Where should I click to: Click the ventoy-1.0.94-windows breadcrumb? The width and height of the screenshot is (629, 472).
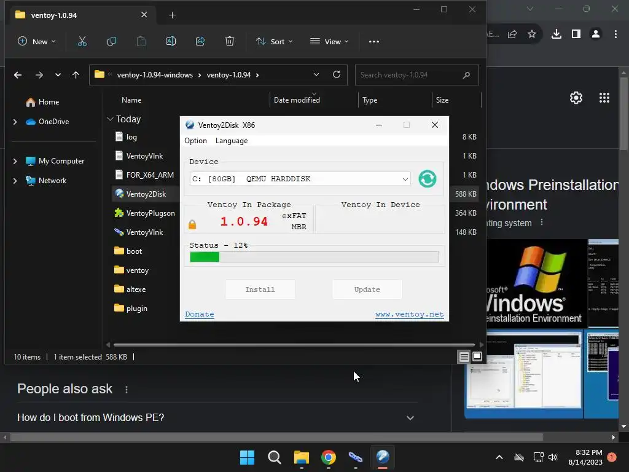(x=155, y=75)
